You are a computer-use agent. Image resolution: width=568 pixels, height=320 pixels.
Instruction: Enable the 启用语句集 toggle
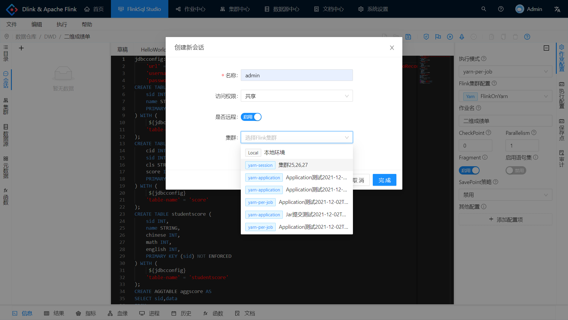coord(515,170)
